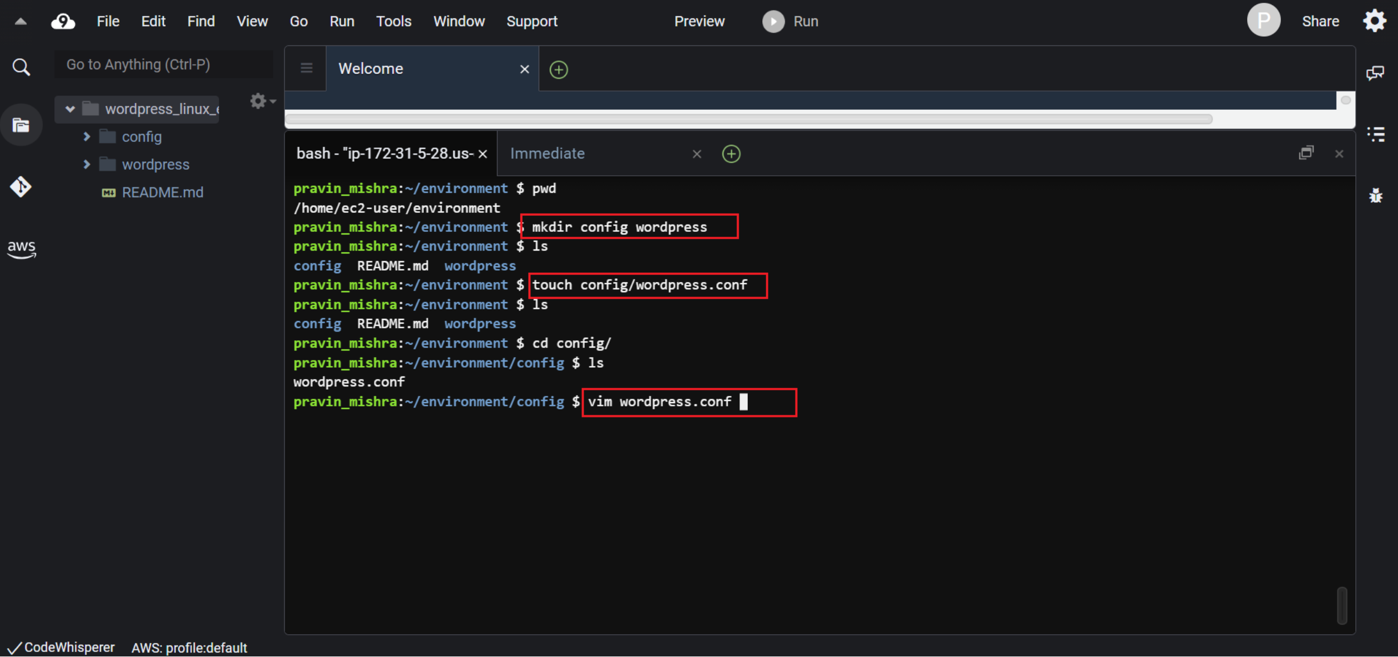
Task: Open the AWS Toolkit panel icon
Action: tap(21, 249)
